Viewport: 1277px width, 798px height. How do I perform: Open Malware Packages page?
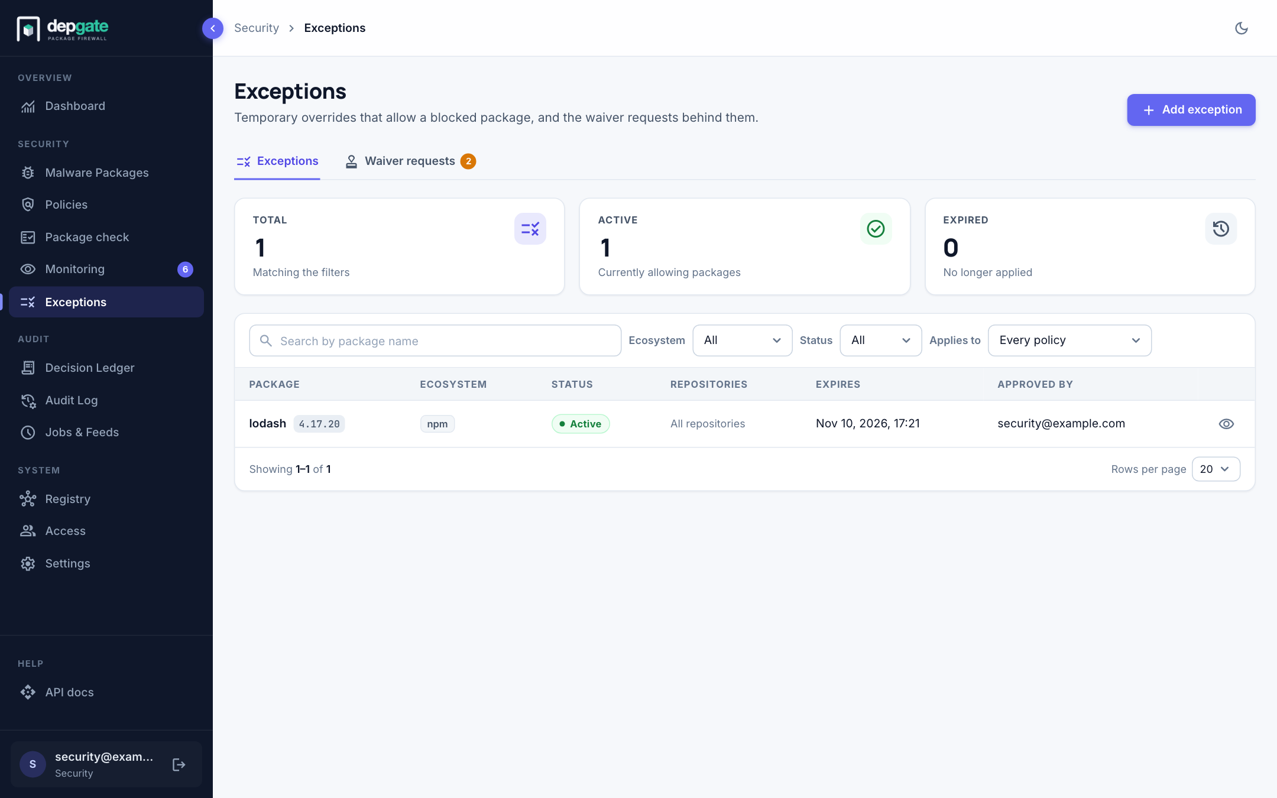click(106, 173)
